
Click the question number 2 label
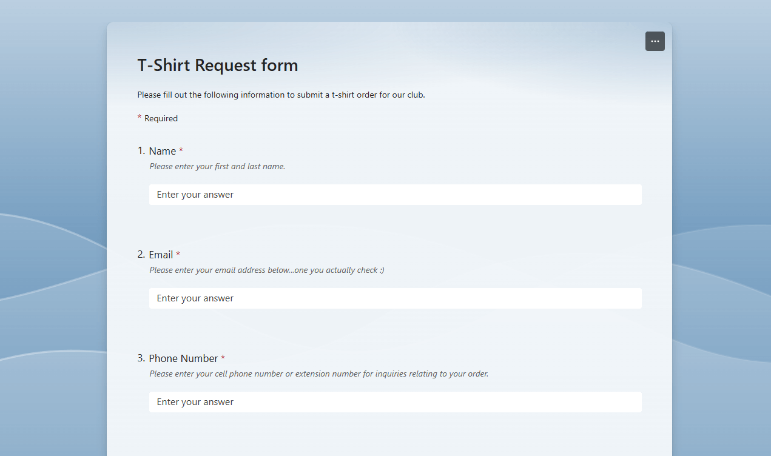[x=140, y=255]
